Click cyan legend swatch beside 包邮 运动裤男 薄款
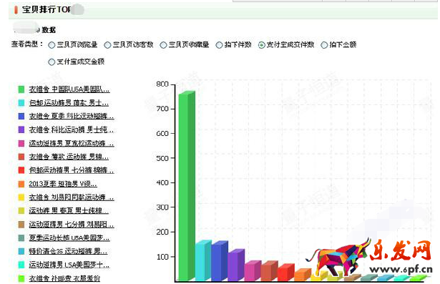This screenshot has width=440, height=284. click(21, 103)
